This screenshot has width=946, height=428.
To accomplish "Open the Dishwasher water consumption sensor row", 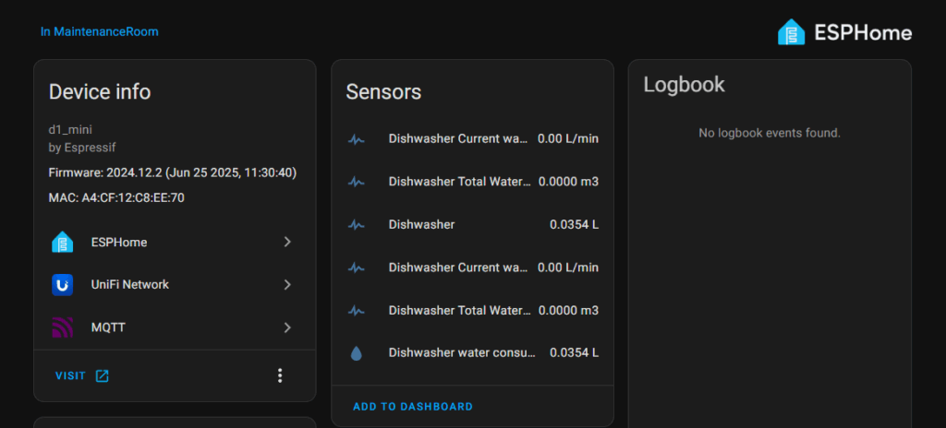I will 472,352.
